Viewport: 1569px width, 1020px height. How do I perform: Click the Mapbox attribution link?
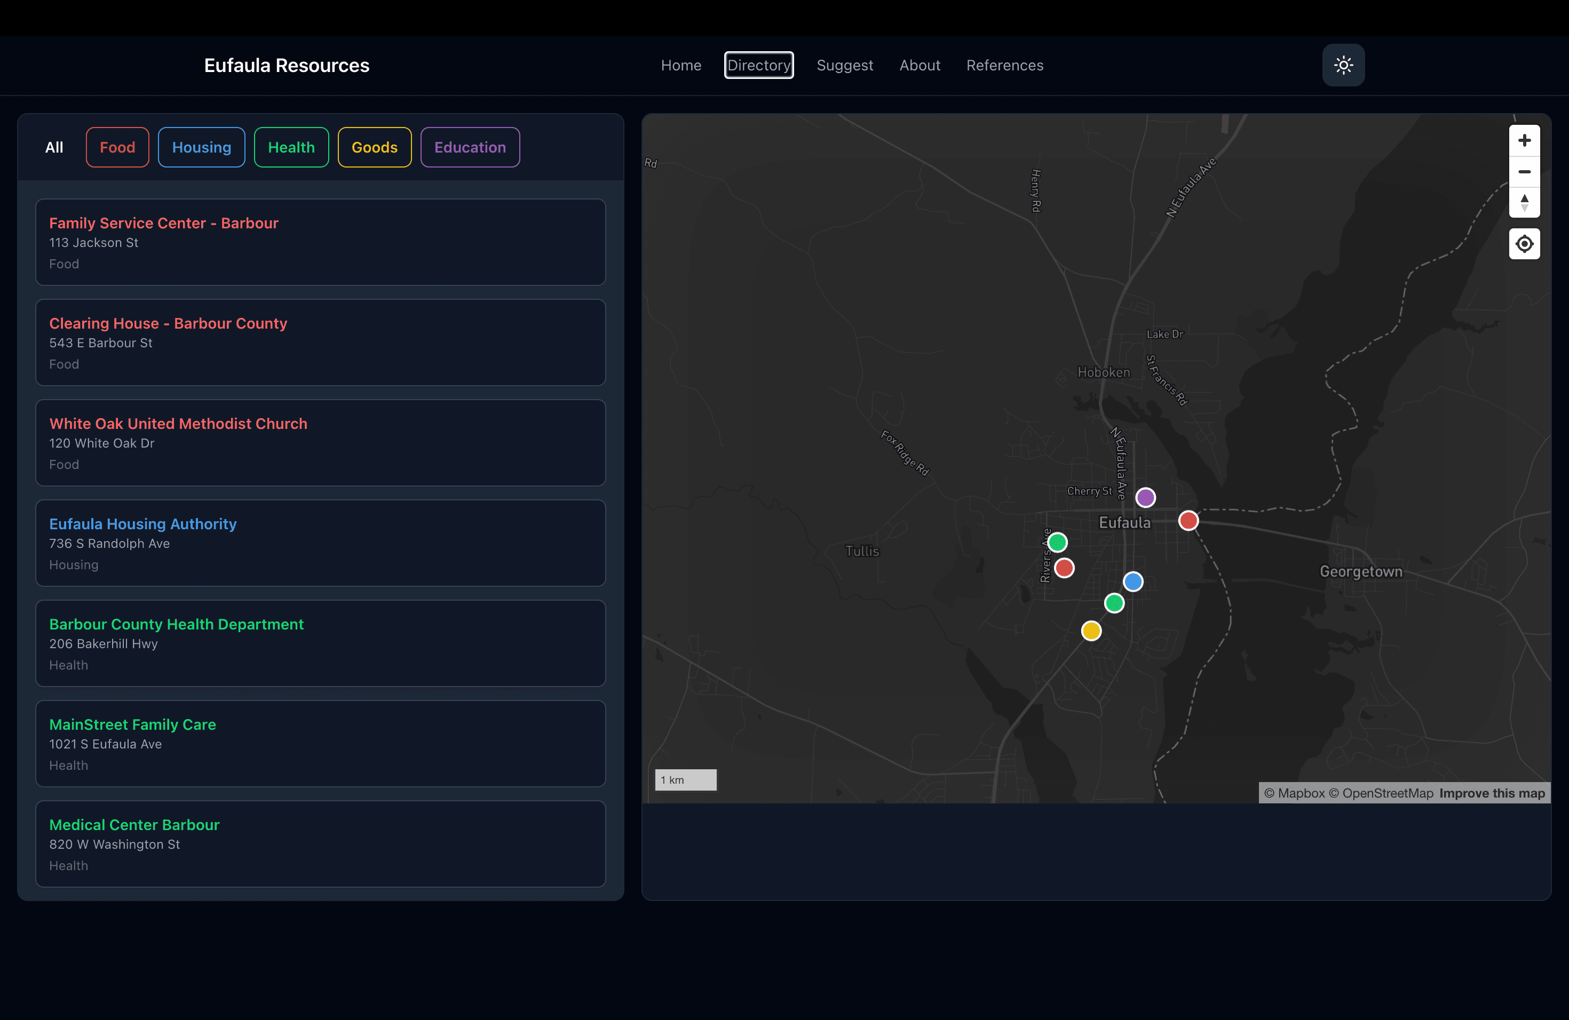(x=1294, y=793)
